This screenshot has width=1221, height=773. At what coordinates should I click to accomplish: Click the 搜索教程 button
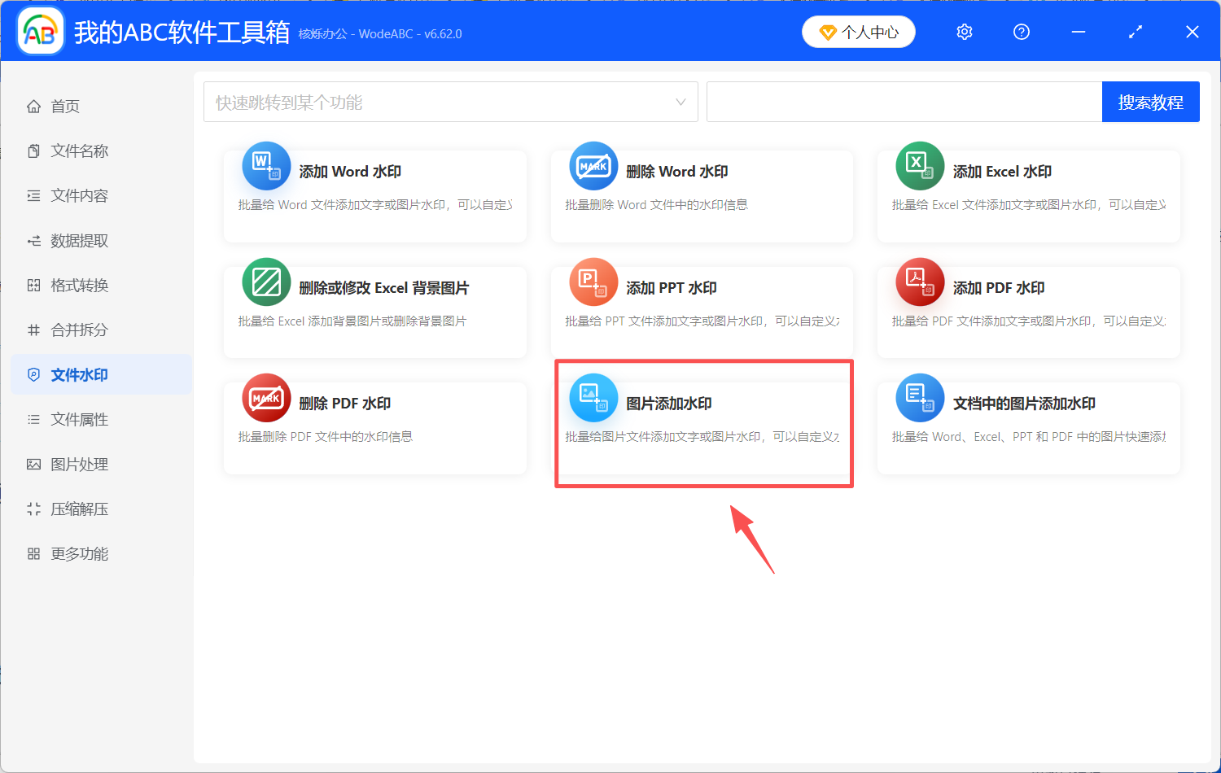coord(1150,101)
